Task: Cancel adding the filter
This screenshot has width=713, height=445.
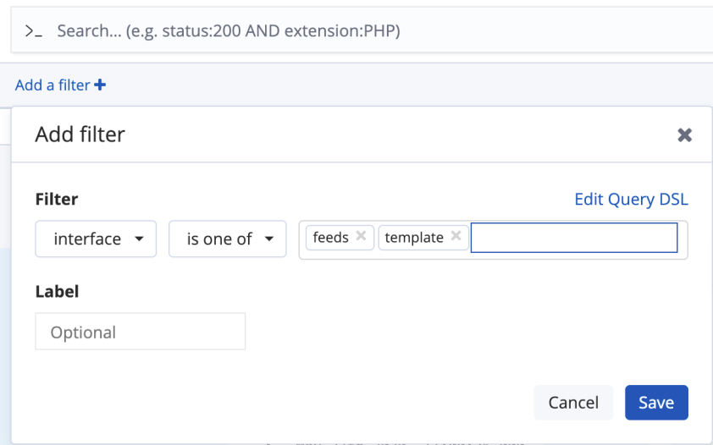Action: click(x=573, y=403)
